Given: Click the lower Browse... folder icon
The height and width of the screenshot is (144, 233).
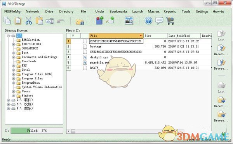Looking at the screenshot, I should tap(221, 114).
